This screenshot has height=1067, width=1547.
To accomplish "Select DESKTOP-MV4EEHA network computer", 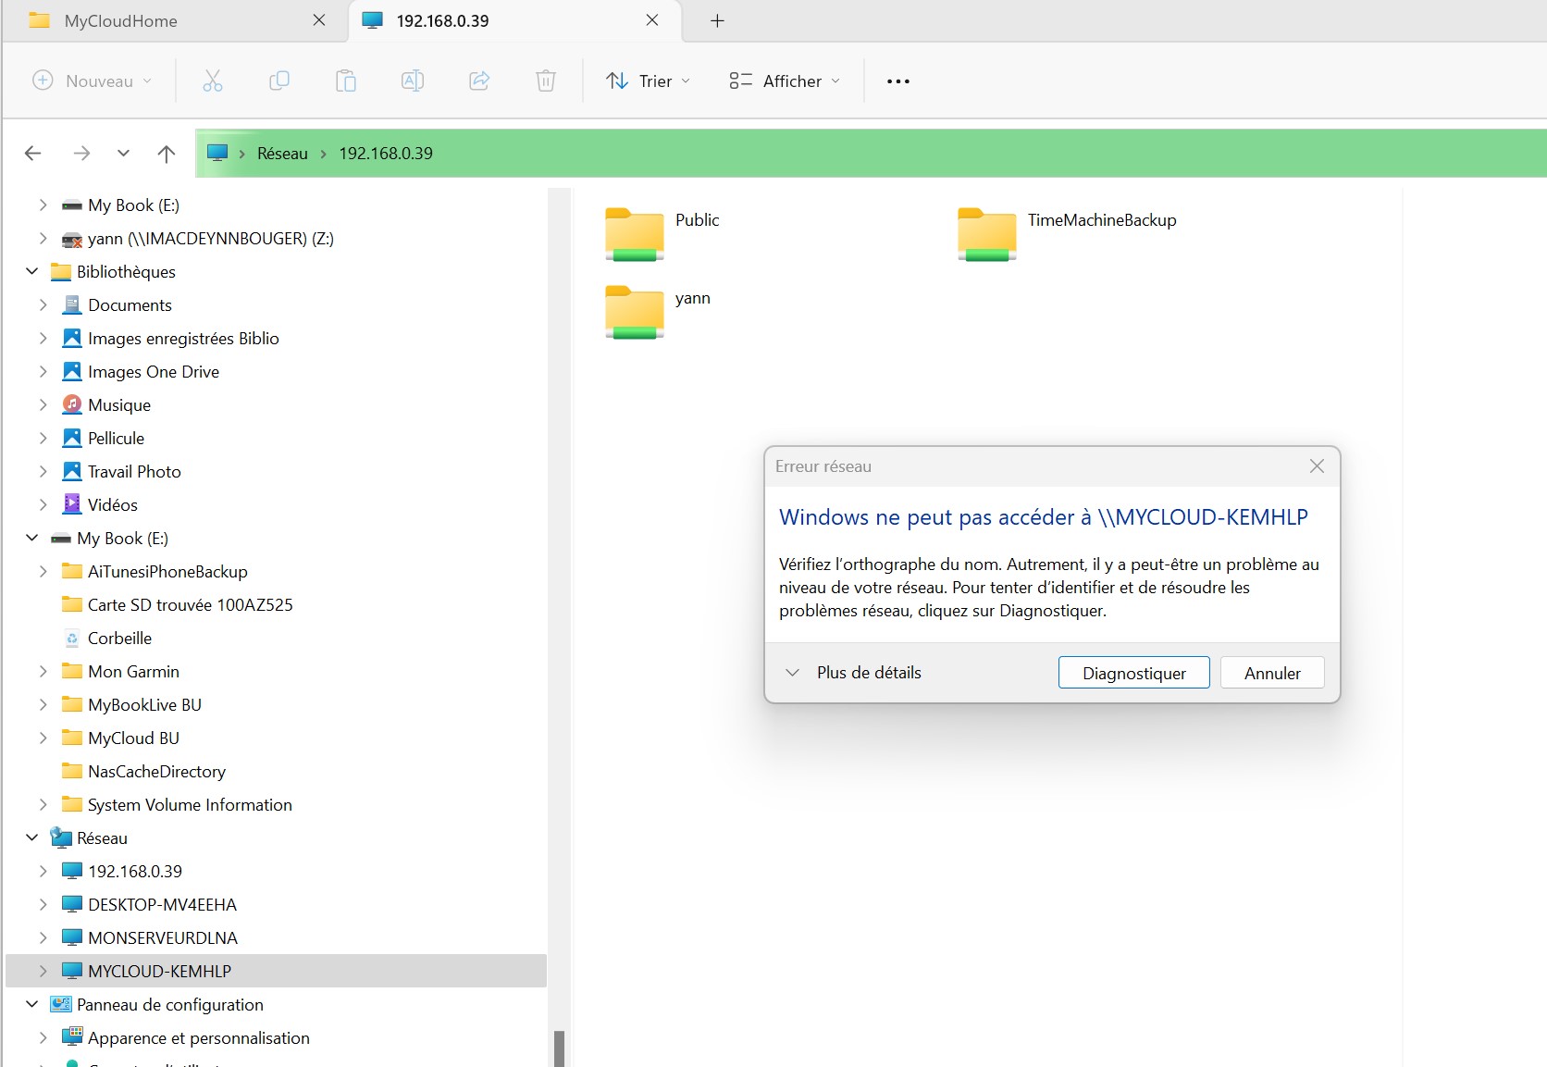I will (x=162, y=904).
